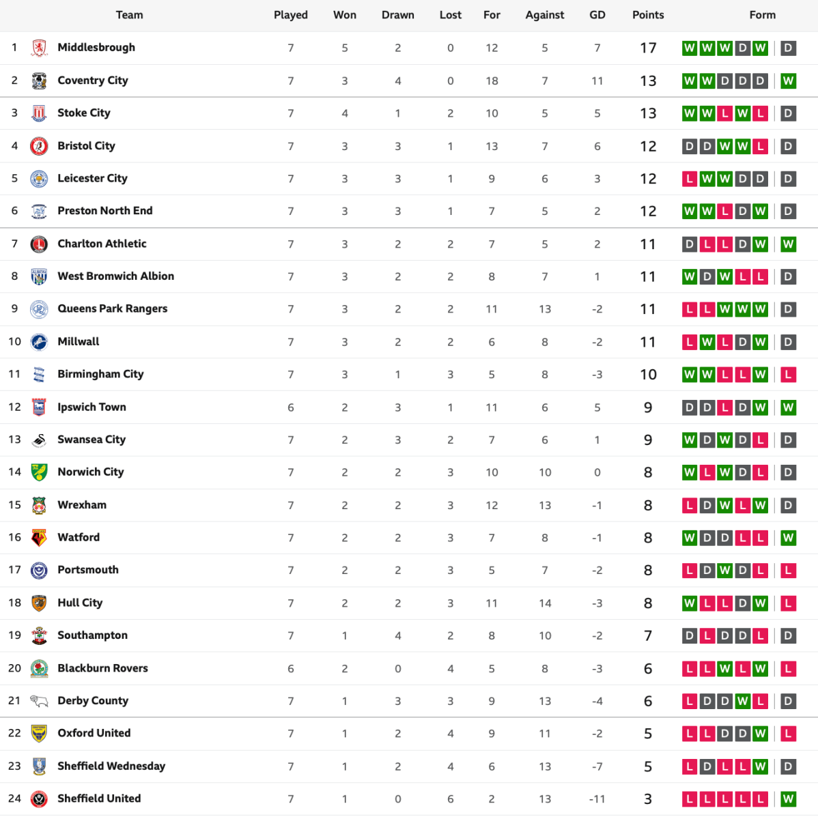The width and height of the screenshot is (818, 819).
Task: Click the Watford club crest icon
Action: (x=40, y=538)
